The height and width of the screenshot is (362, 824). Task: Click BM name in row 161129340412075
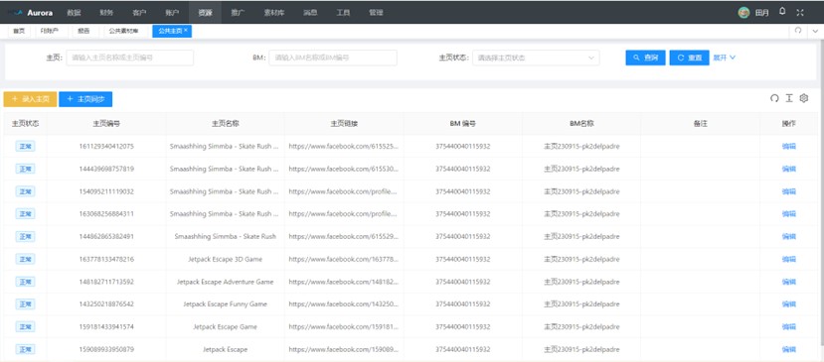click(x=581, y=147)
